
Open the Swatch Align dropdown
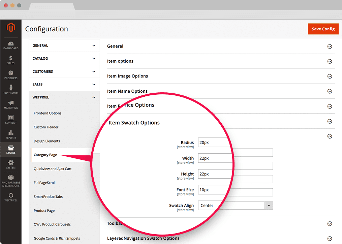pos(235,206)
